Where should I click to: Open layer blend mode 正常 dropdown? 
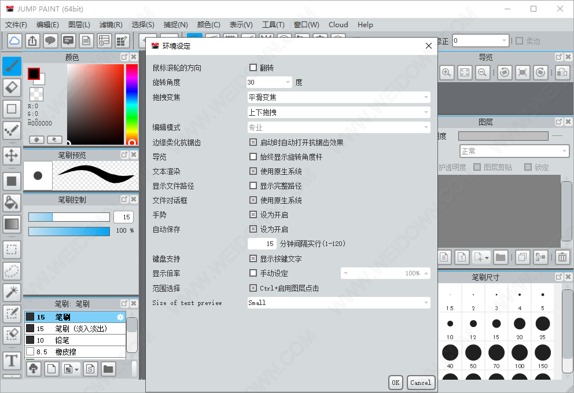(514, 151)
